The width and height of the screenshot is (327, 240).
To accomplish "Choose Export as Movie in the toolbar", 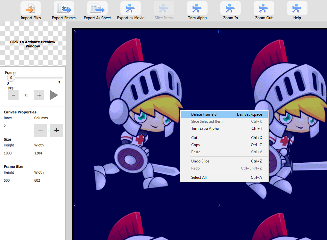I will click(x=131, y=8).
